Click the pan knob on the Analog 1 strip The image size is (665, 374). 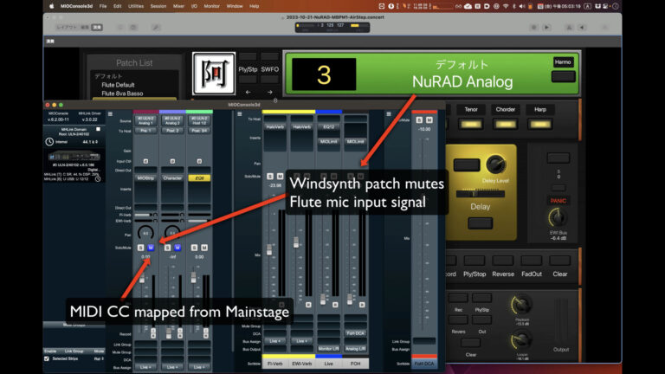tap(145, 233)
